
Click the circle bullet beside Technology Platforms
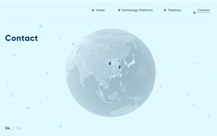point(119,10)
